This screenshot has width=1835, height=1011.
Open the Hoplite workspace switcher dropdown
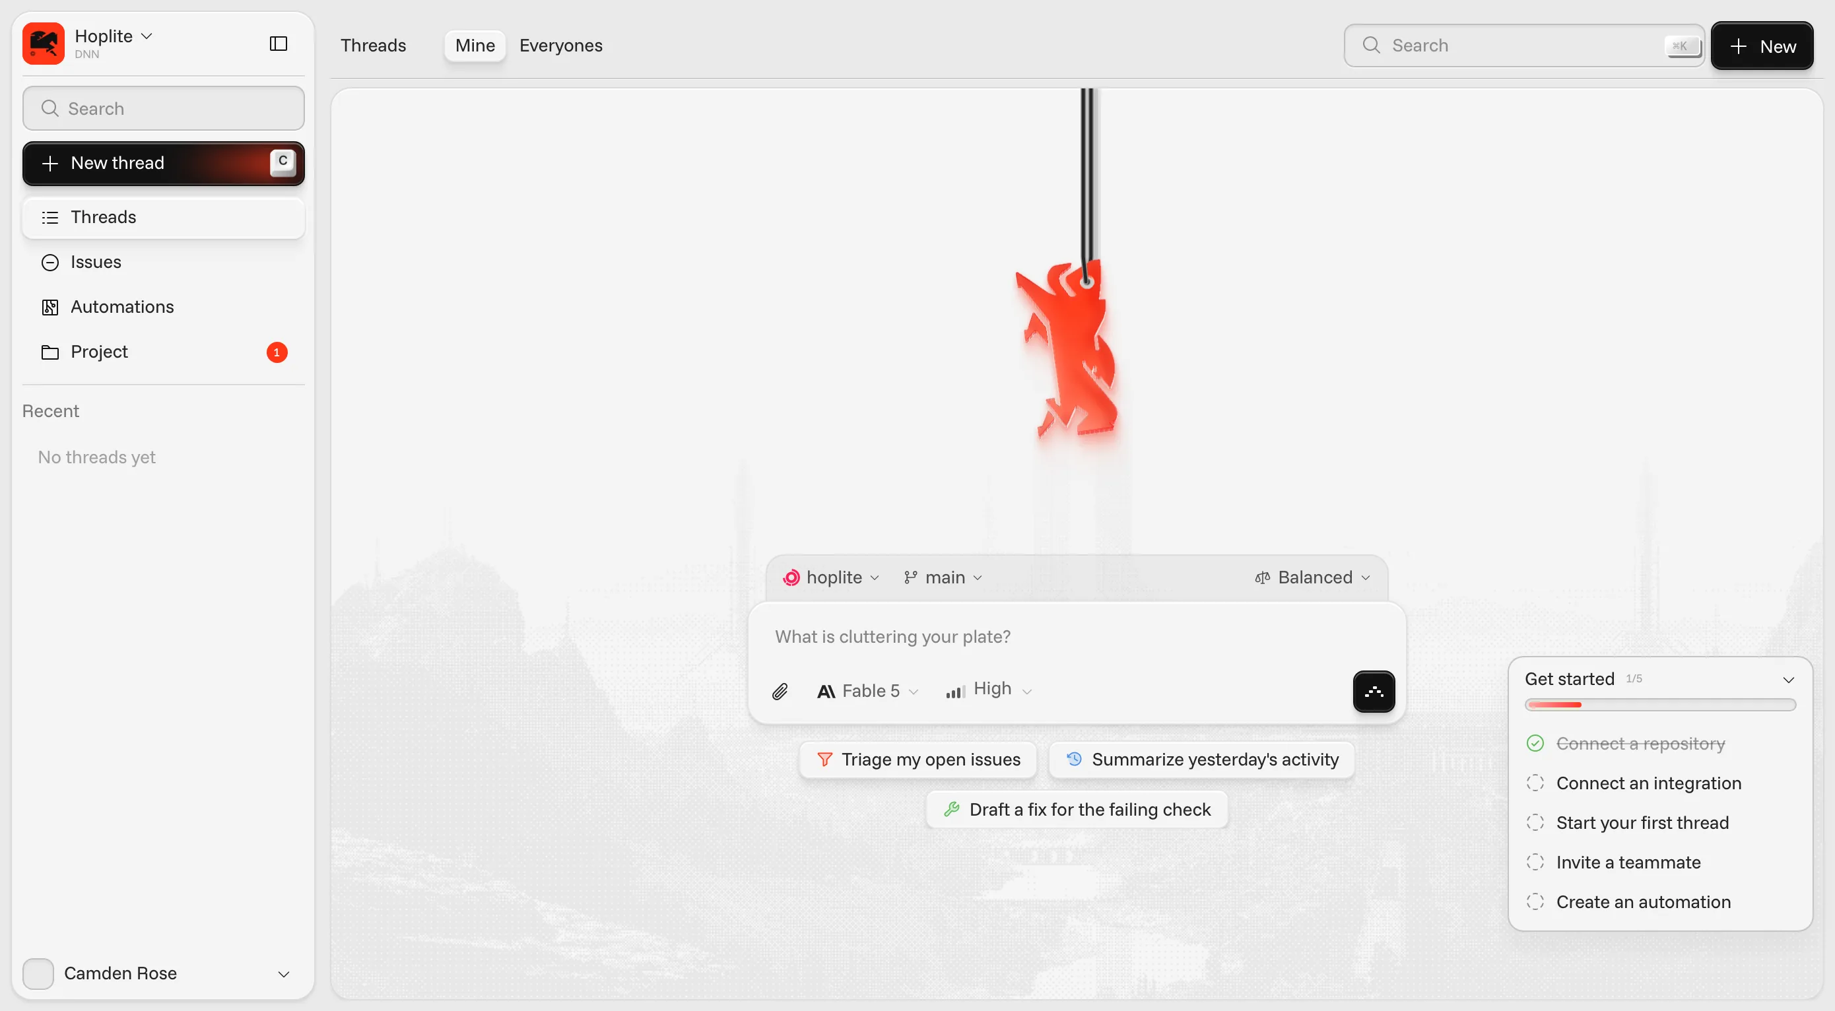point(114,36)
